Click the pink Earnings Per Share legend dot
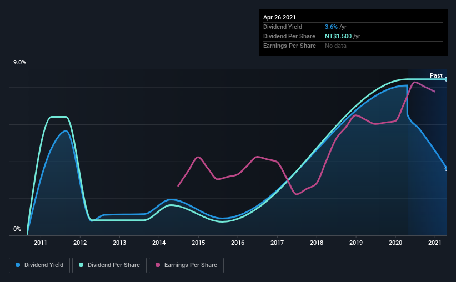456x282 pixels. pyautogui.click(x=158, y=265)
